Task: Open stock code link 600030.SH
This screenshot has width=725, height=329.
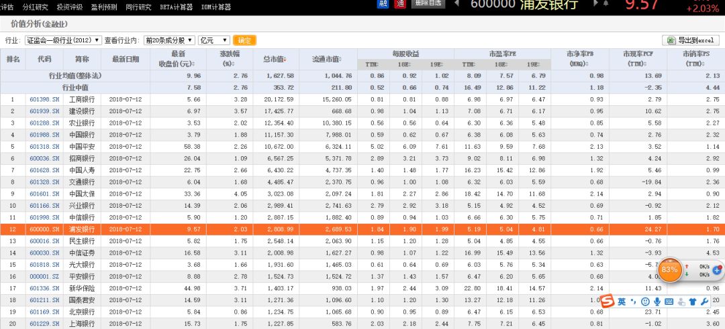Action: pyautogui.click(x=44, y=253)
